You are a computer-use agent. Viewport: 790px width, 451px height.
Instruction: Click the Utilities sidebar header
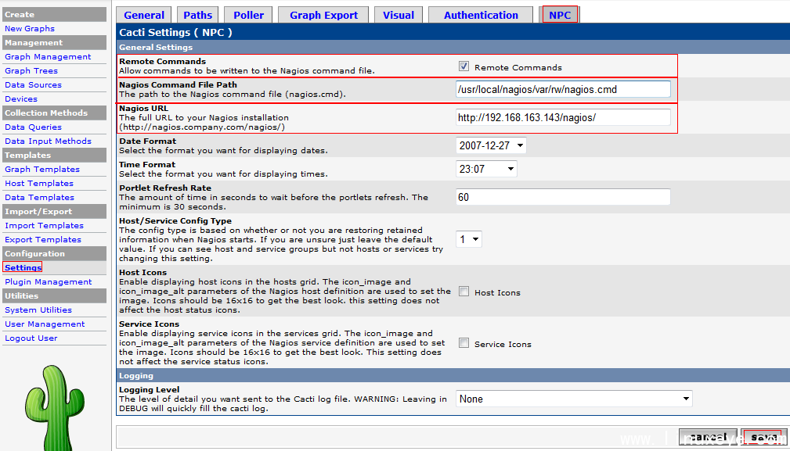pos(54,296)
